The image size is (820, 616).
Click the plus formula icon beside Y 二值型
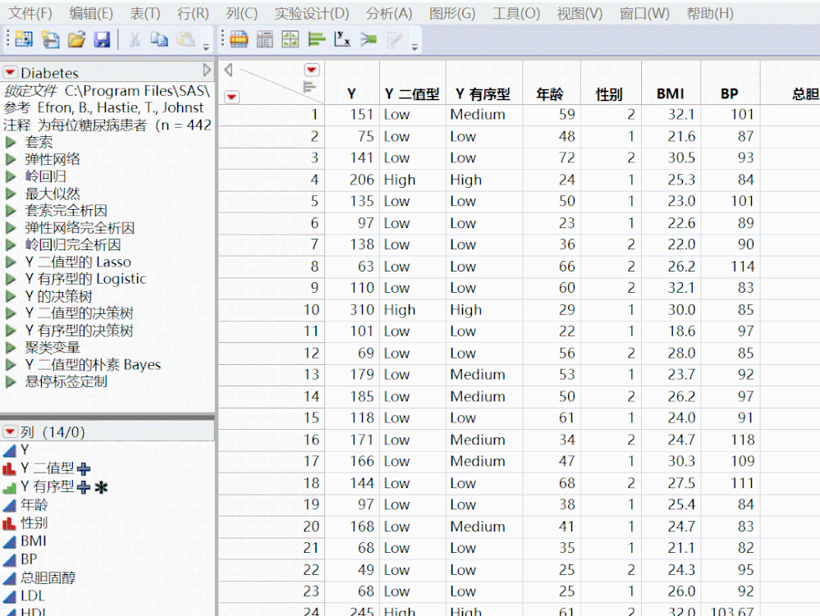pos(83,469)
